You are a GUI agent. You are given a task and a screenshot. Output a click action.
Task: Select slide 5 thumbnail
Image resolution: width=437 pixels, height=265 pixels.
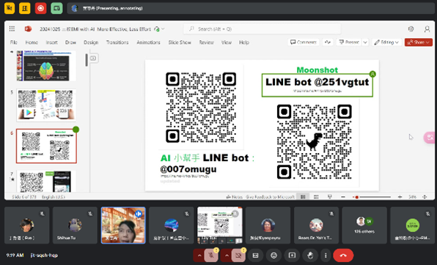pyautogui.click(x=46, y=105)
